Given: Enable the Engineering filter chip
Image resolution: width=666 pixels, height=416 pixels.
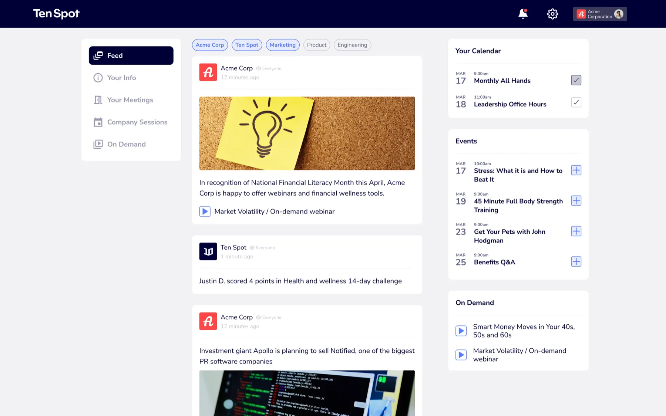Looking at the screenshot, I should click(x=352, y=45).
